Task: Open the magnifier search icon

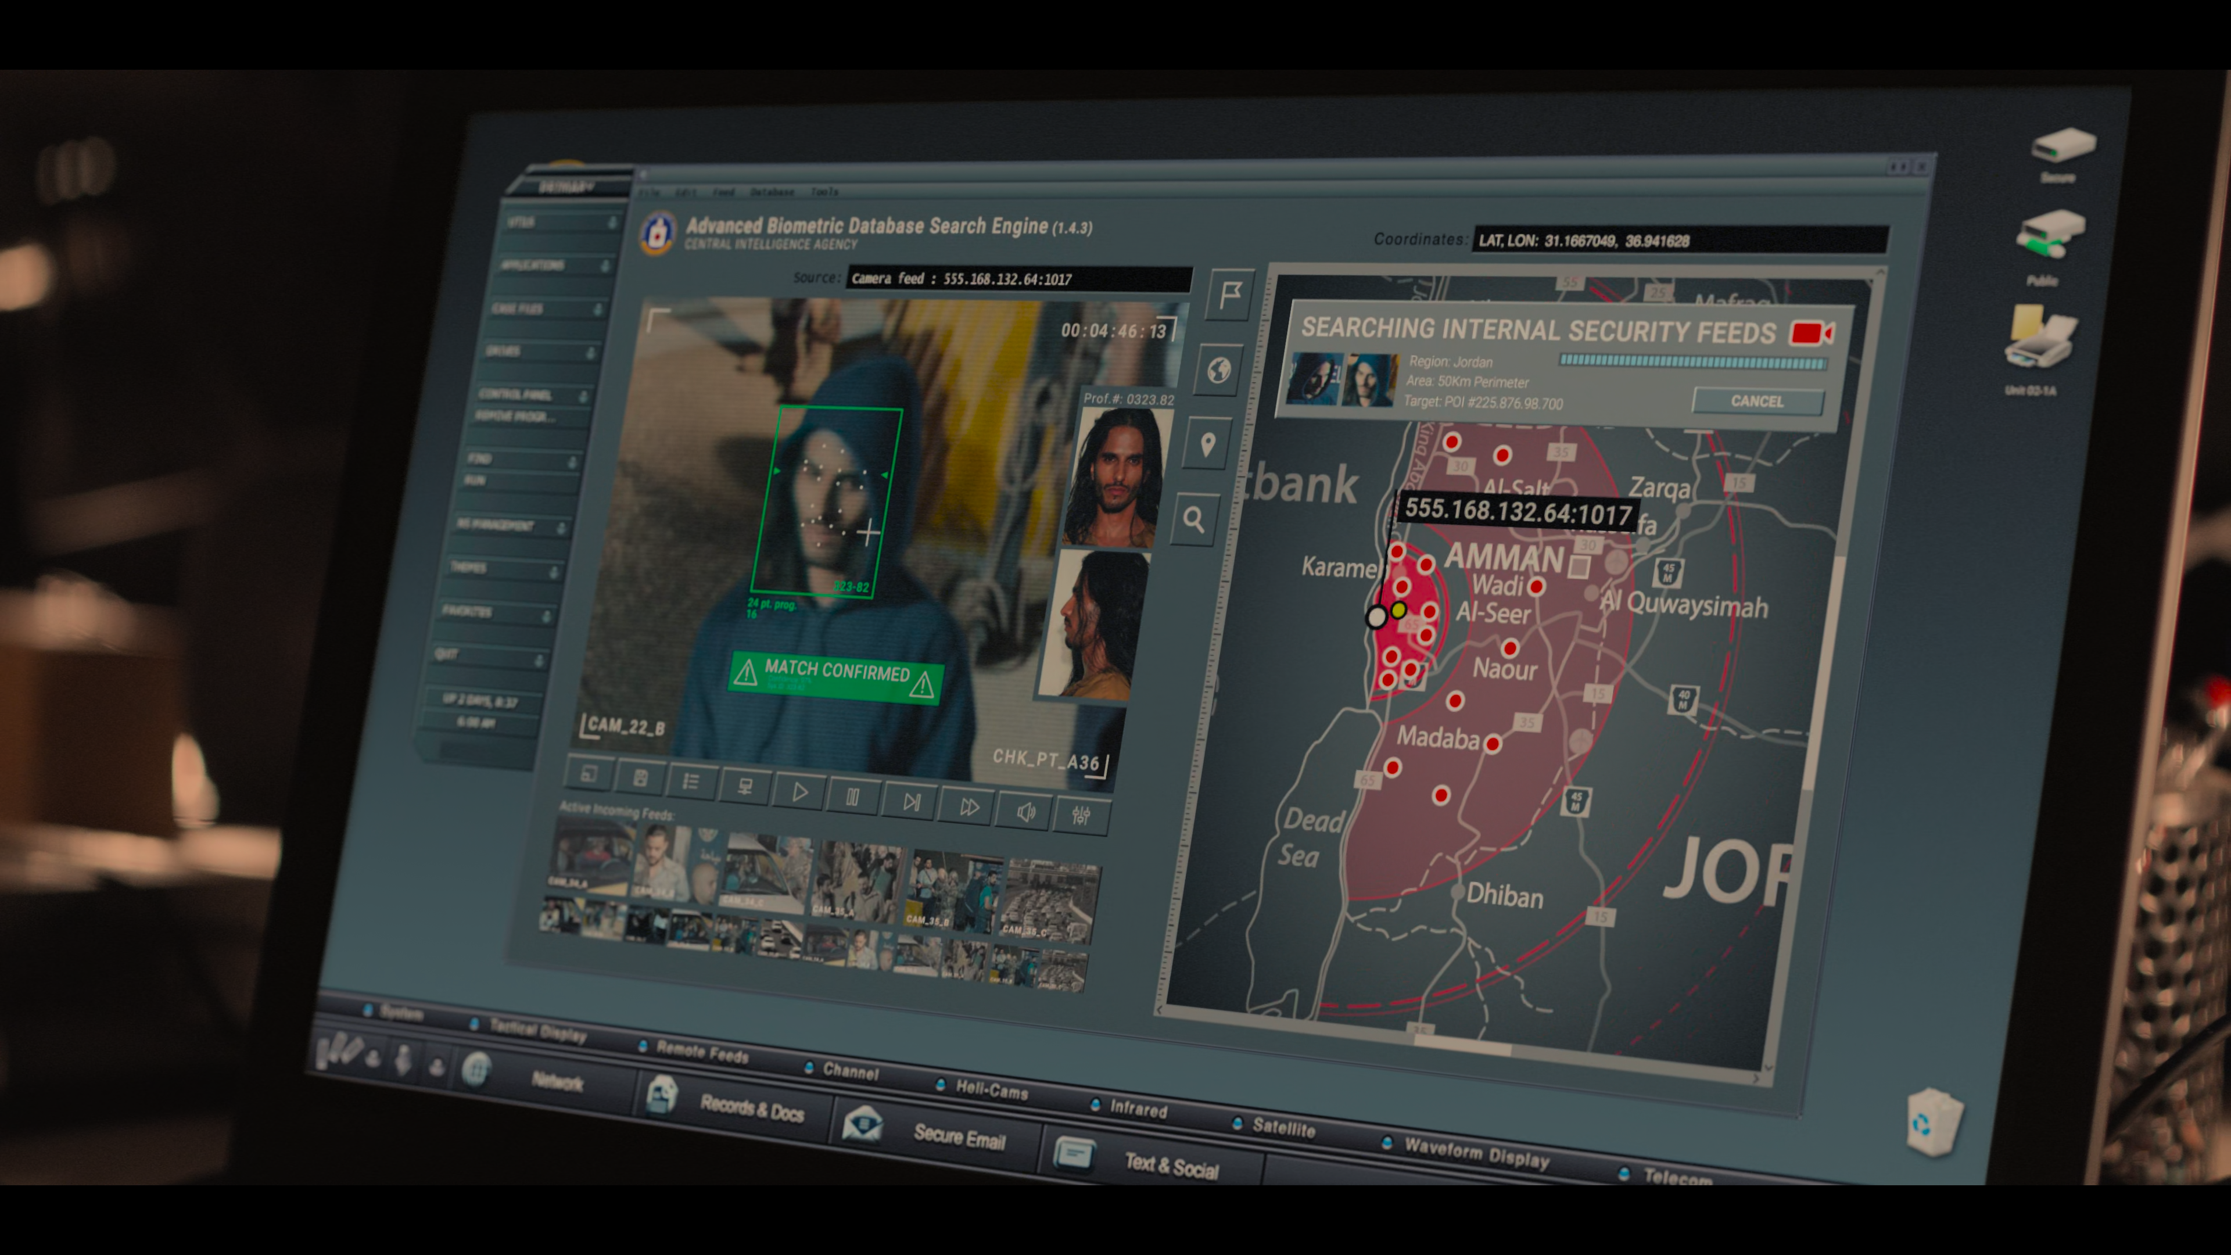Action: (1195, 521)
